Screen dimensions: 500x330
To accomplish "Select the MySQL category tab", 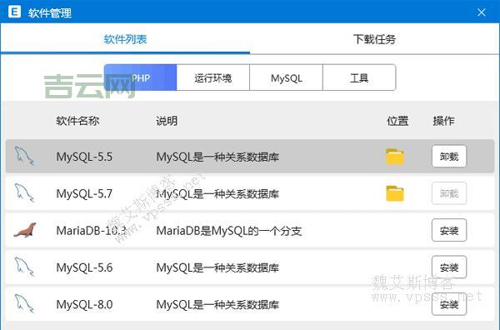I will (287, 77).
